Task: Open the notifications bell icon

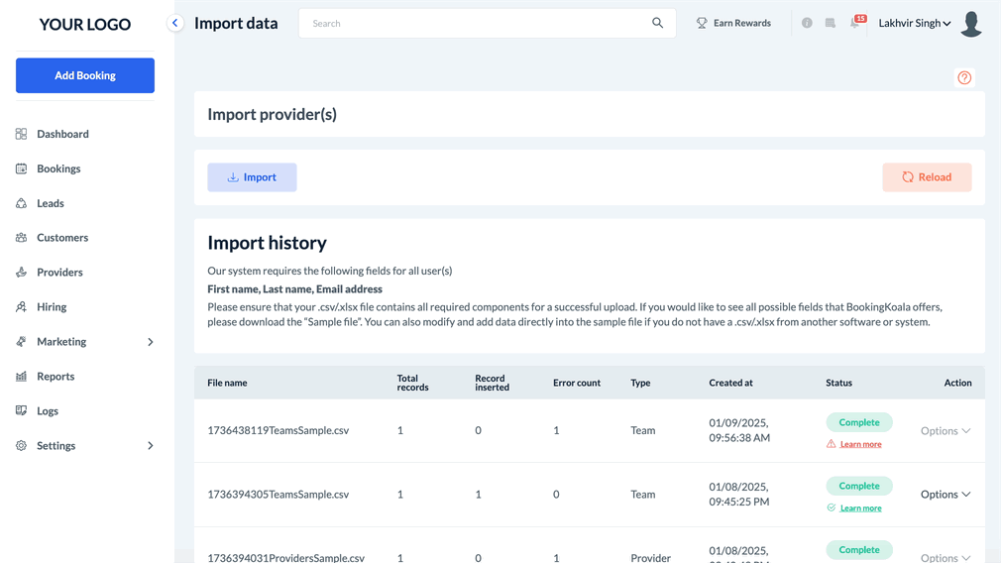Action: (x=854, y=23)
